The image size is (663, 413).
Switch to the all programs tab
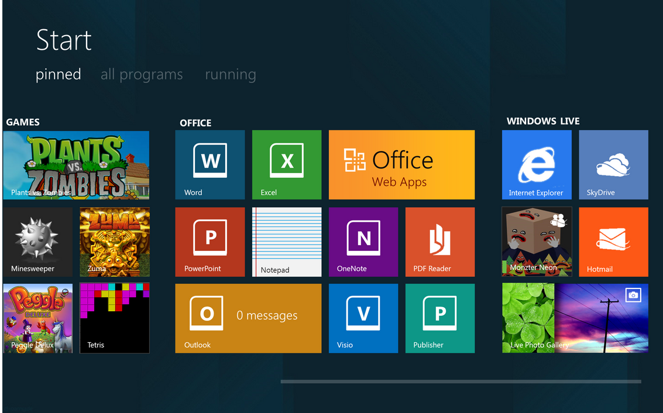(142, 74)
